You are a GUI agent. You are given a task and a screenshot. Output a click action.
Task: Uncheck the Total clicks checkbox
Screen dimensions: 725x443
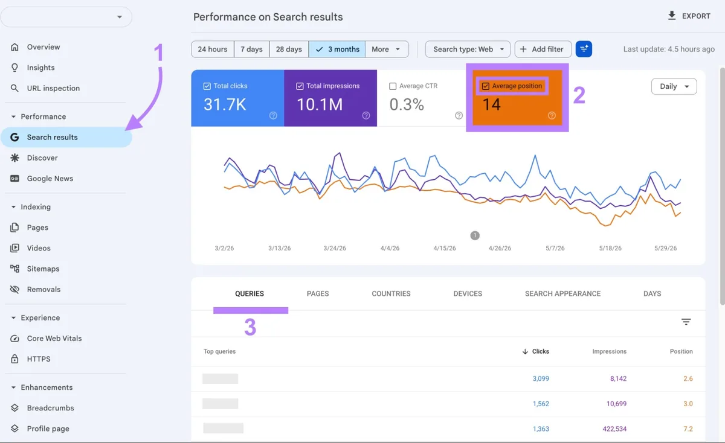tap(207, 86)
